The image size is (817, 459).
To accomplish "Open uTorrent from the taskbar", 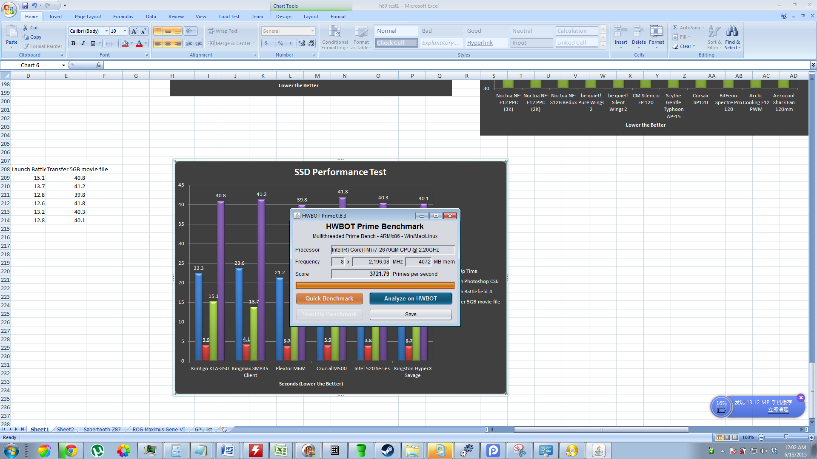I will click(97, 450).
